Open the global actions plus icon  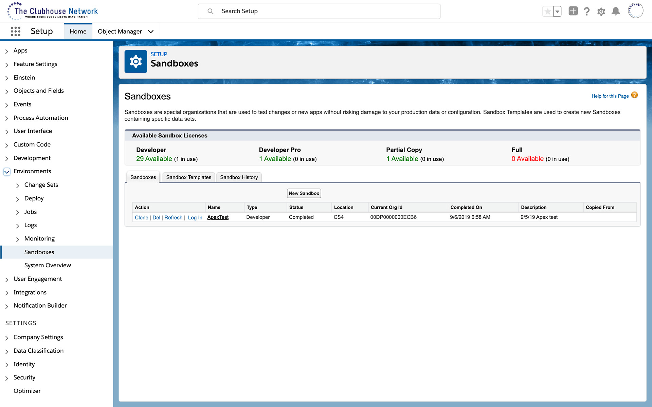point(573,11)
